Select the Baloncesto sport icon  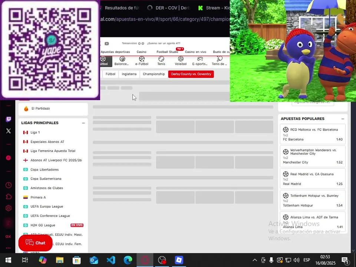(x=122, y=61)
